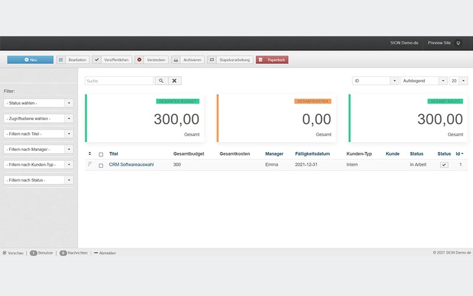Click the In Arbeit status cell
The width and height of the screenshot is (473, 296).
(x=418, y=165)
